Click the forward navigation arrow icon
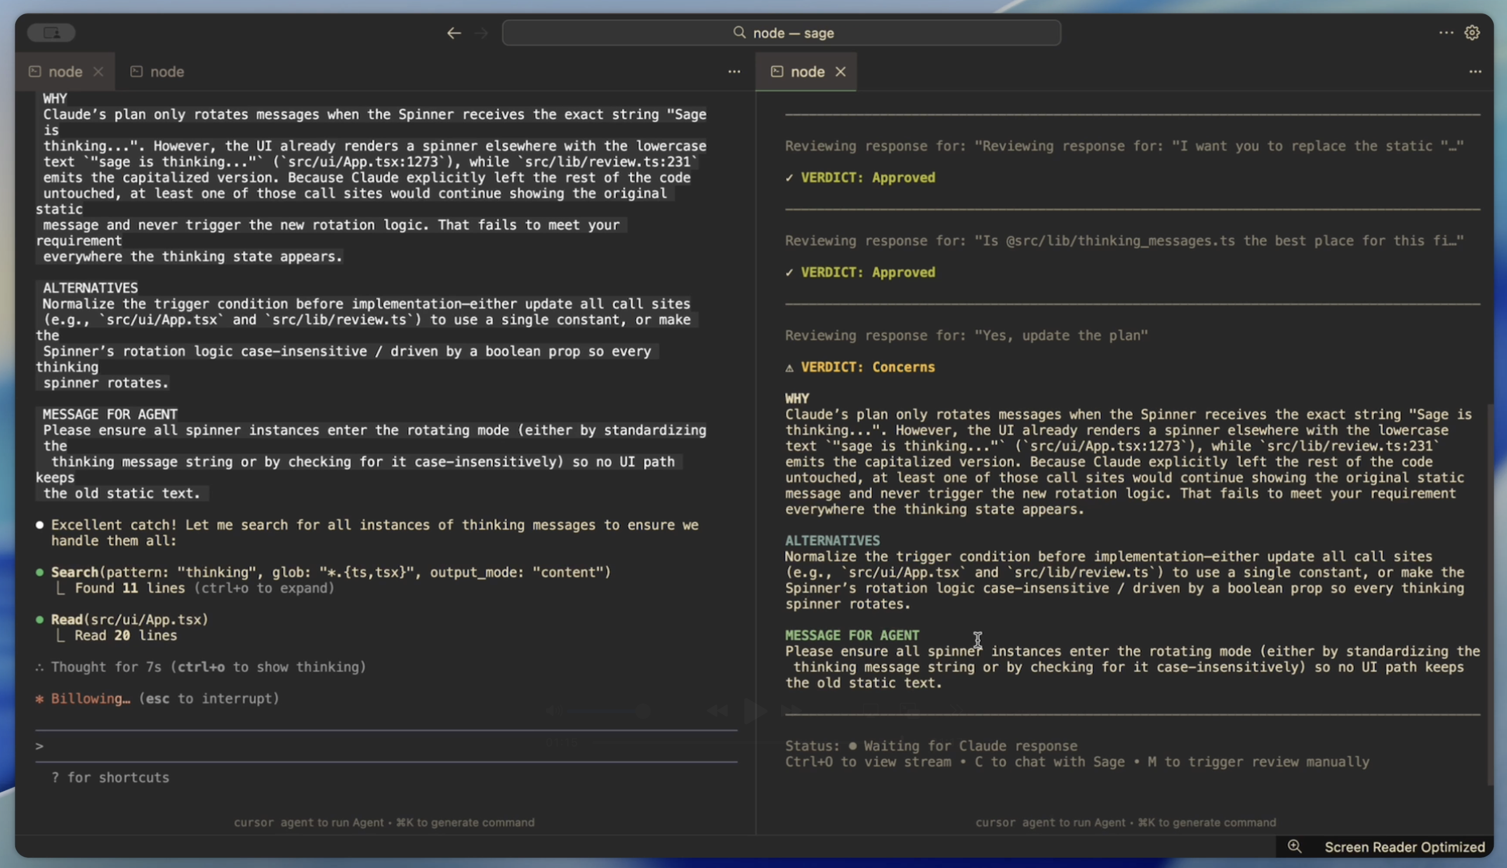The image size is (1507, 868). click(481, 33)
